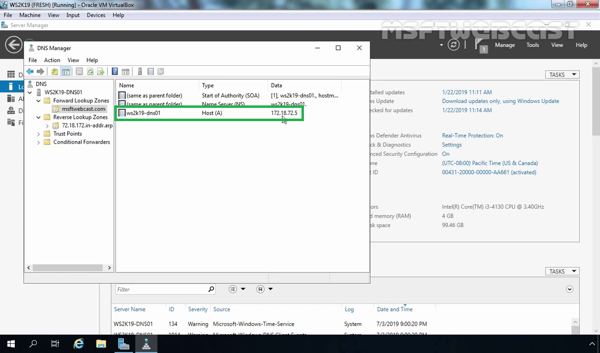Select the msftwebcast.com zone in the tree

[83, 109]
